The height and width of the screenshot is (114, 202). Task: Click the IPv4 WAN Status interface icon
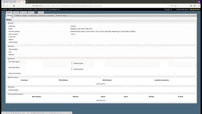tap(72, 63)
